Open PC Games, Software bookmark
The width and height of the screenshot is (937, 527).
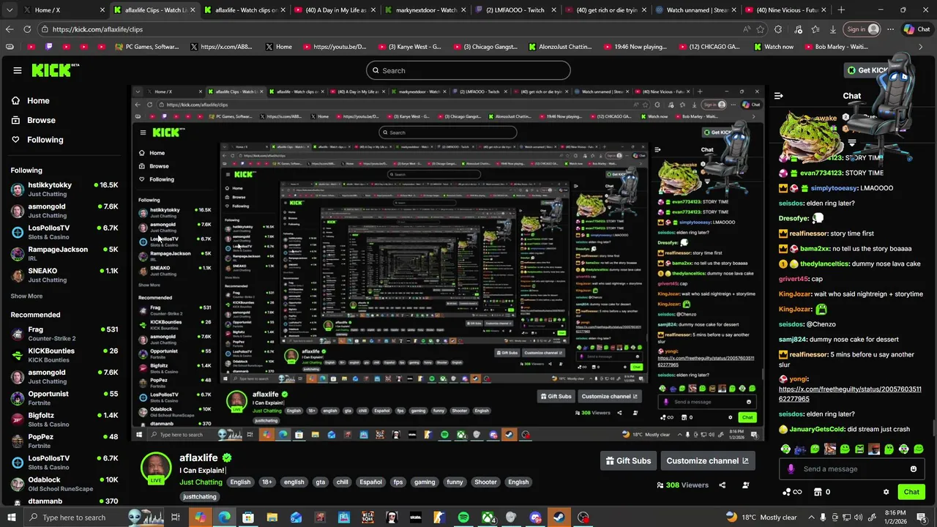click(x=146, y=47)
